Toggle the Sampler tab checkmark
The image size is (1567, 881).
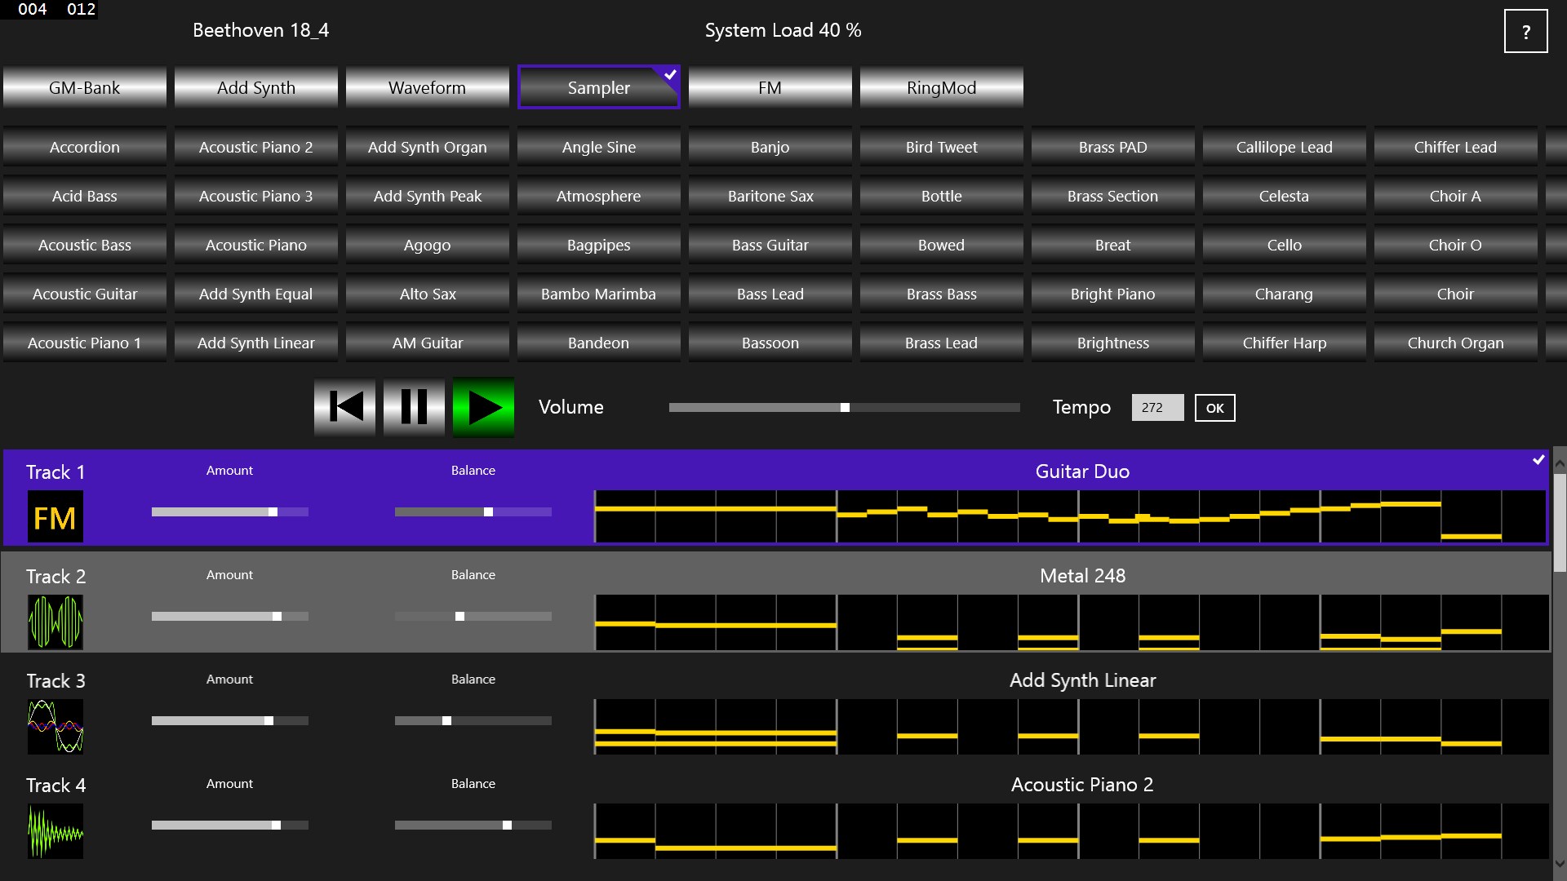coord(670,75)
